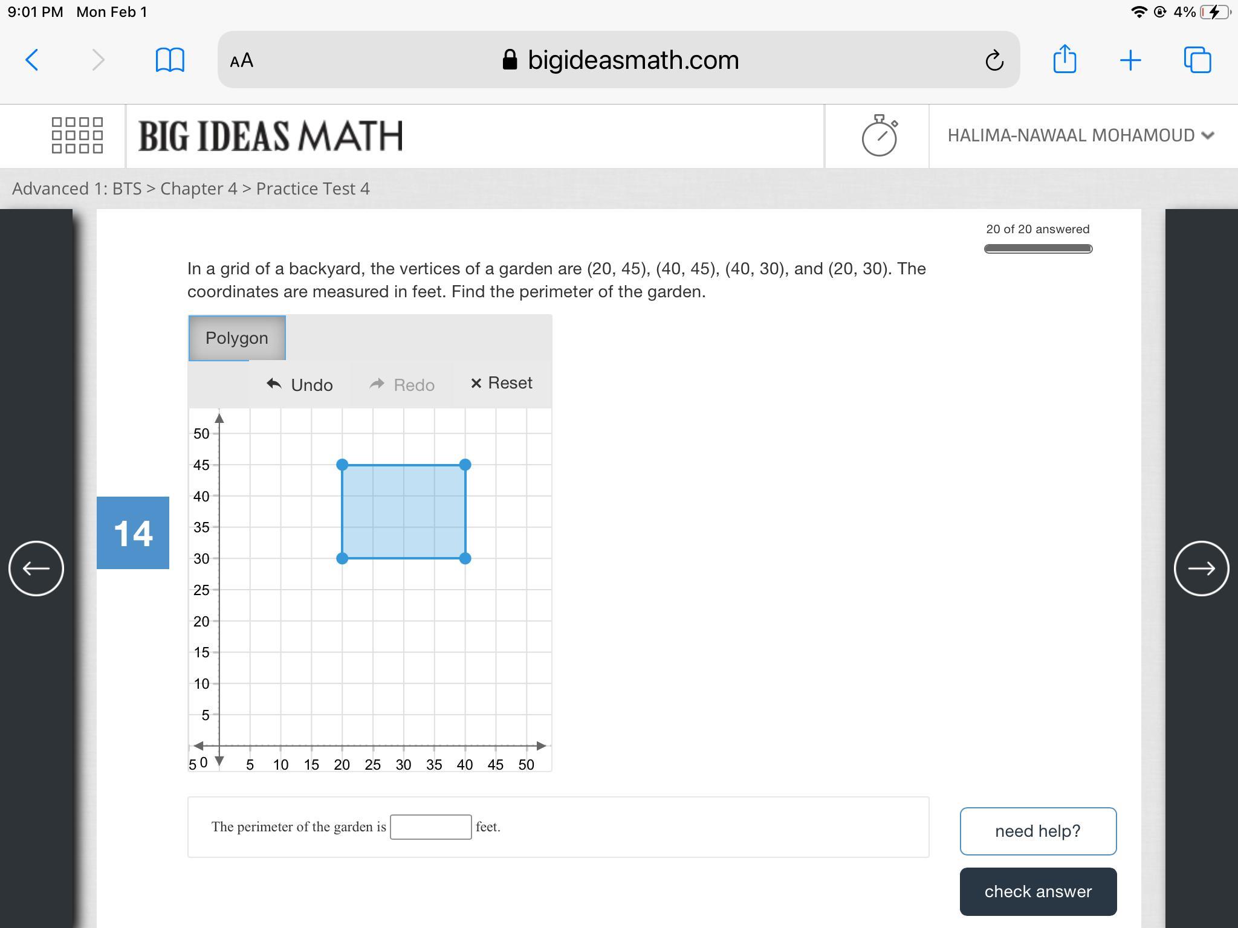Screen dimensions: 1238x928
Task: Tap Safari back arrow button
Action: click(x=32, y=60)
